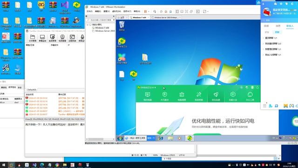Open Remote Terminal icon in remote-control toolbar

72,38
